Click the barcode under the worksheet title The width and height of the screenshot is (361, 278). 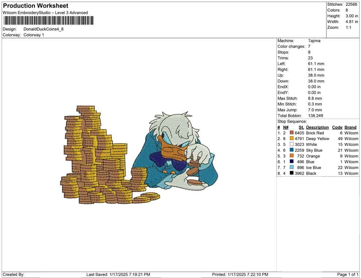coord(48,20)
